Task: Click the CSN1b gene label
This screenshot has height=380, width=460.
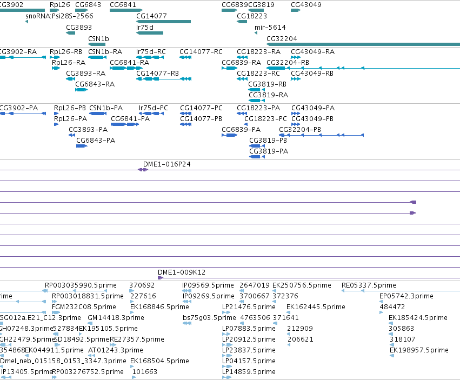Action: point(98,39)
